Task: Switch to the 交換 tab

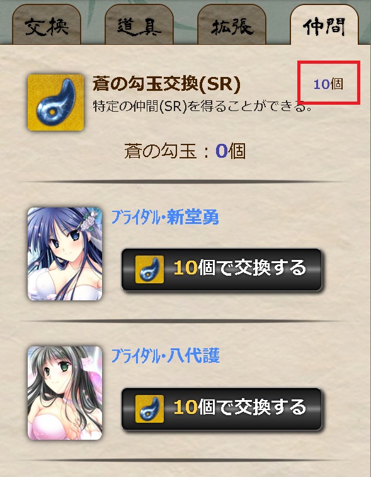Action: click(47, 25)
